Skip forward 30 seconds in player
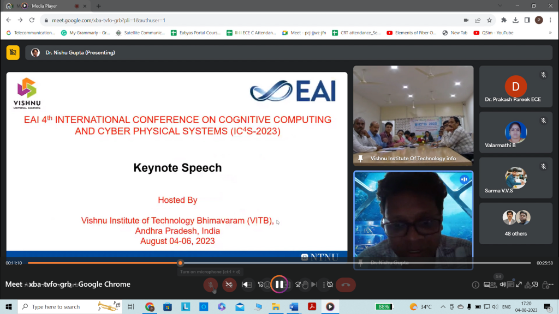Viewport: 559px width, 314px height. point(298,285)
